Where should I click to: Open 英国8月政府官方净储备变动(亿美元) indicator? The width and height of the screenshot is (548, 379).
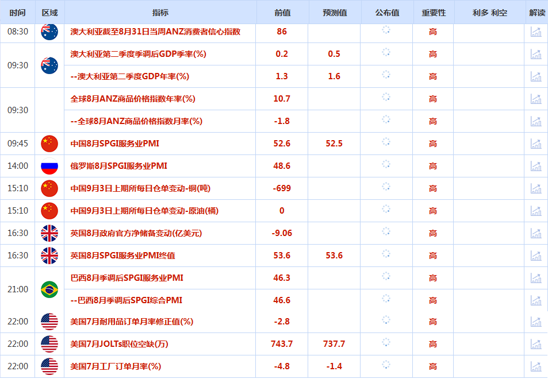(136, 233)
